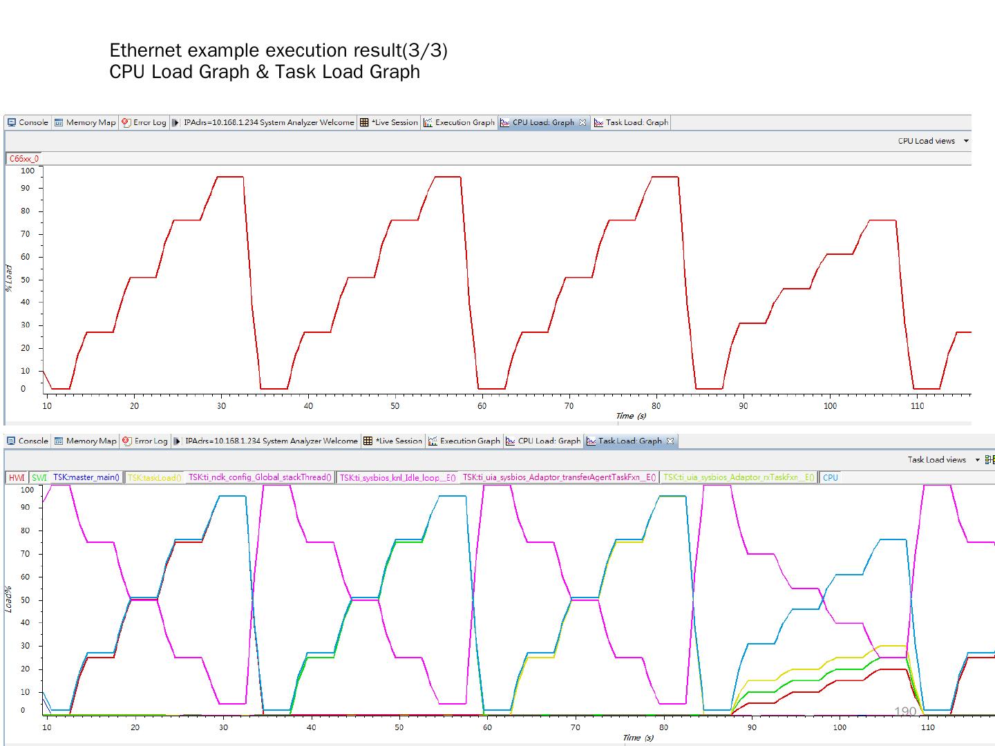The image size is (995, 746).
Task: Click the Execution Graph icon in lower panel
Action: click(x=433, y=441)
